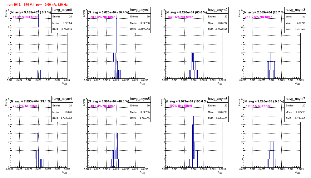Click the 100% (No filter) label
311x178 pixels.
(181, 106)
